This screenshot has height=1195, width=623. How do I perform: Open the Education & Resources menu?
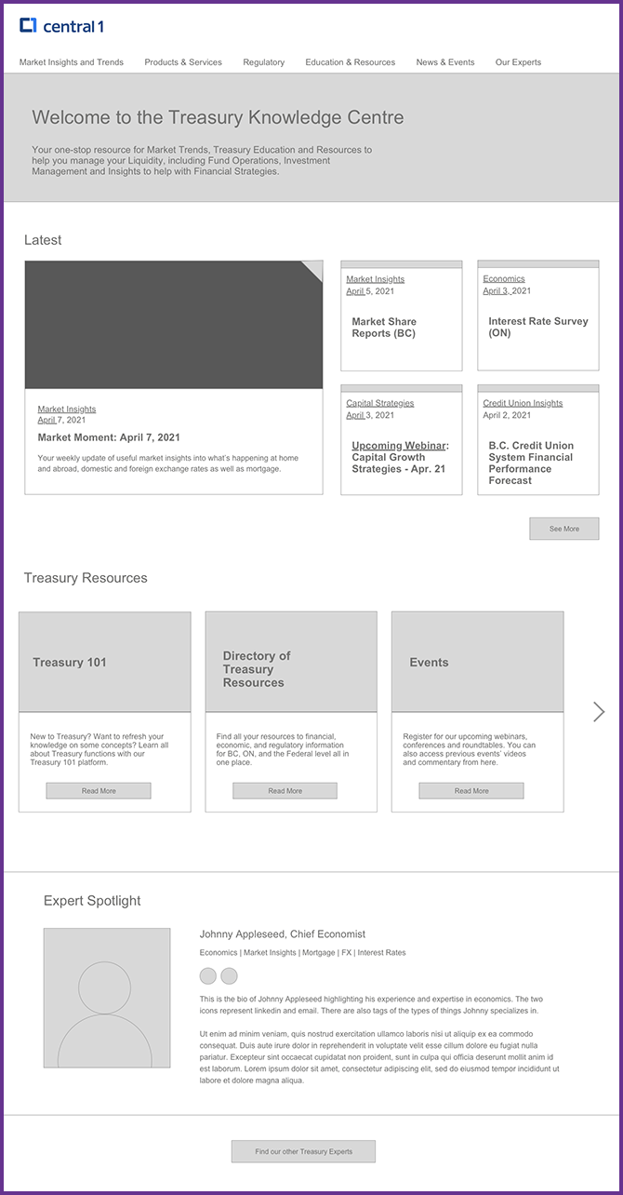coord(351,62)
